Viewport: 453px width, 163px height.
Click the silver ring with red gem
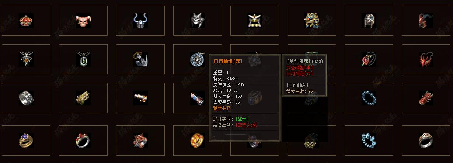coord(83,140)
